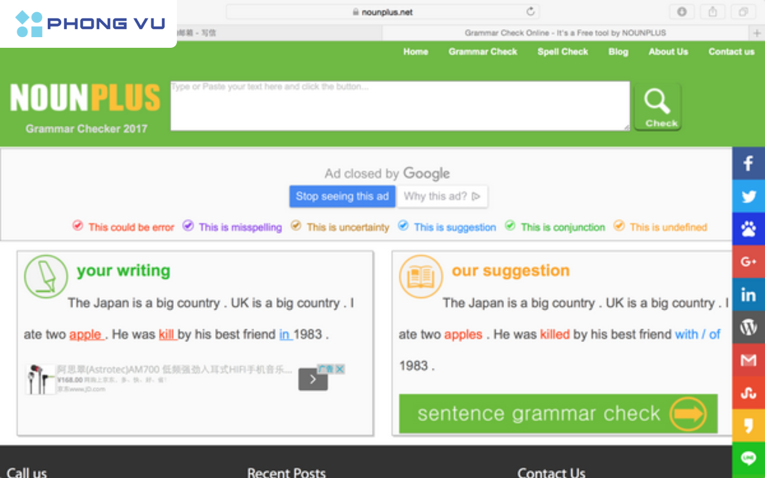Open the About Us menu item
Screen dimensions: 765x478
(668, 52)
